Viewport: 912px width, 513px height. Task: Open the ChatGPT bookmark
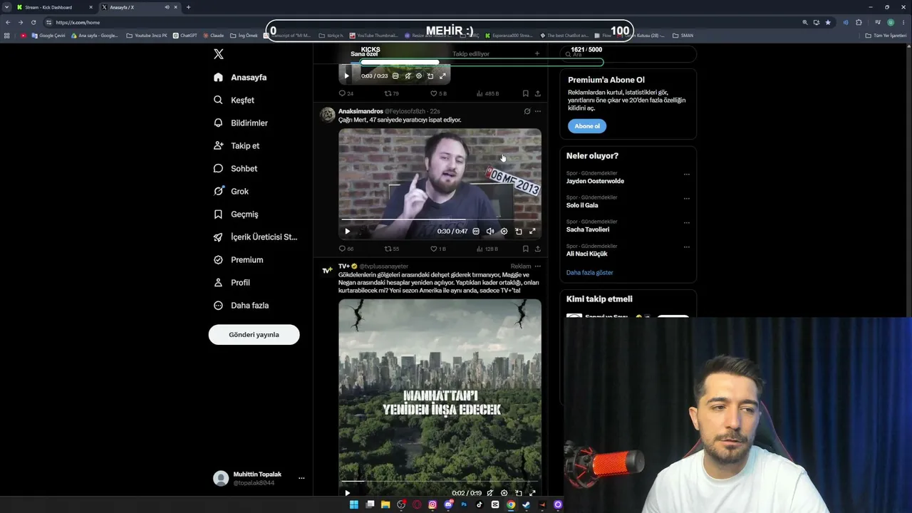click(x=185, y=35)
